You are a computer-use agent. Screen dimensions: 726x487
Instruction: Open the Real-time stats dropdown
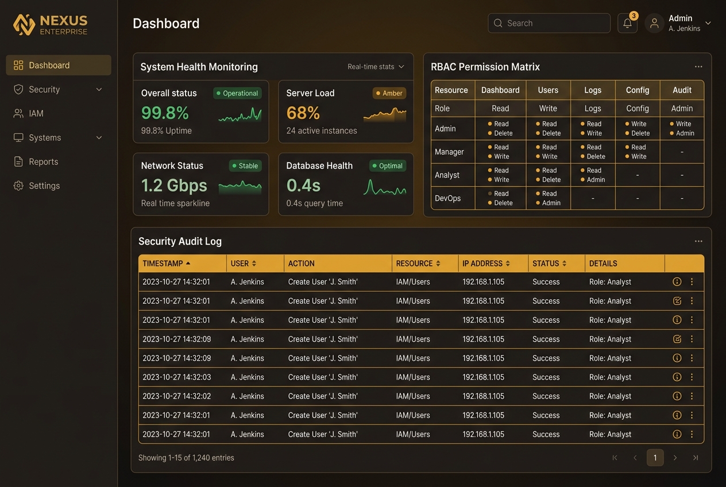[x=376, y=67]
